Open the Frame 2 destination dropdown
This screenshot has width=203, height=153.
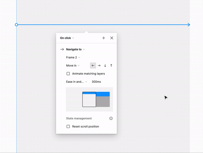[73, 57]
